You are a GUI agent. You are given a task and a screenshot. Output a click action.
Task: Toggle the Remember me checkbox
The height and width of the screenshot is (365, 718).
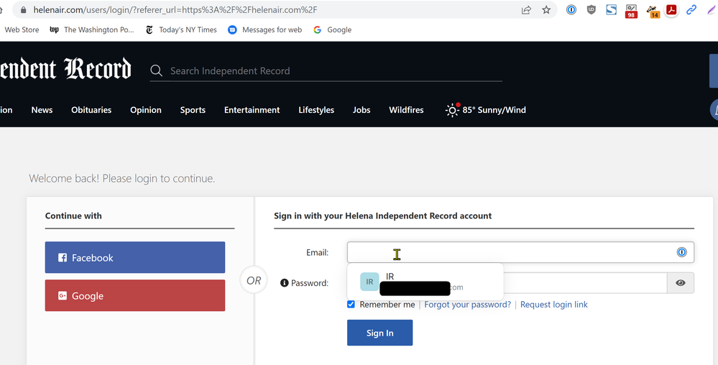pyautogui.click(x=351, y=305)
